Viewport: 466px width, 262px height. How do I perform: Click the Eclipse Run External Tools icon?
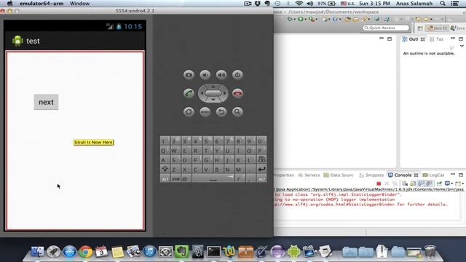click(x=311, y=20)
